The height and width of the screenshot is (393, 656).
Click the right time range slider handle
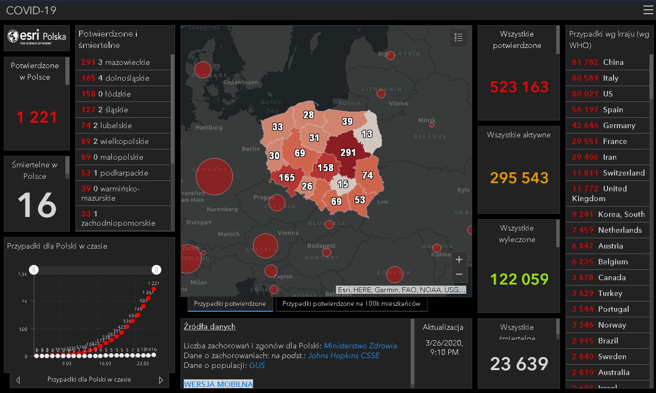pyautogui.click(x=157, y=269)
